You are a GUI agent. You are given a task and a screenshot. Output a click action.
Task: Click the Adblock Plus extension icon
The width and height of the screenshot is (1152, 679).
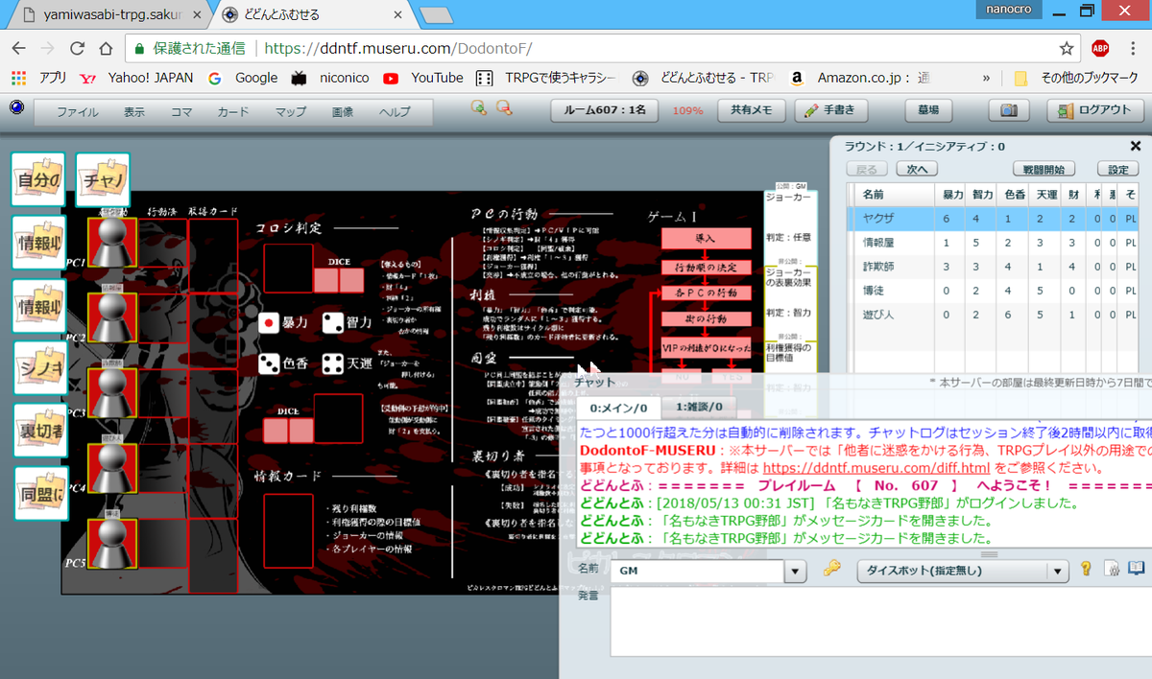click(1100, 48)
